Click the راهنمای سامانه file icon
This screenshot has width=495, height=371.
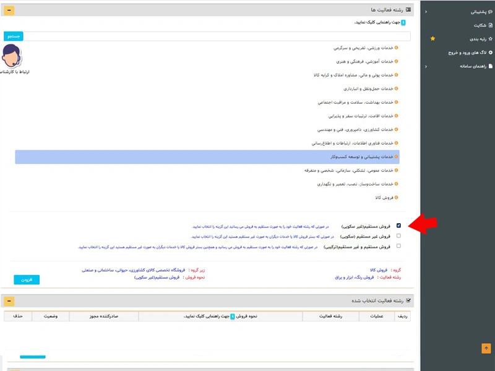pyautogui.click(x=491, y=66)
